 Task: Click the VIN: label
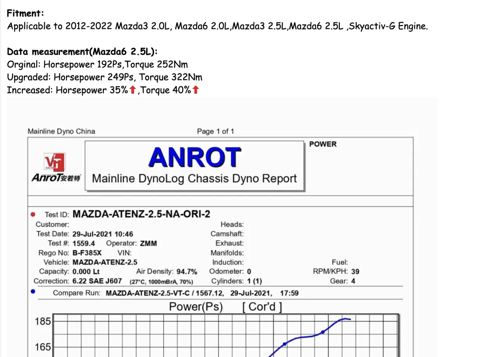pyautogui.click(x=124, y=253)
